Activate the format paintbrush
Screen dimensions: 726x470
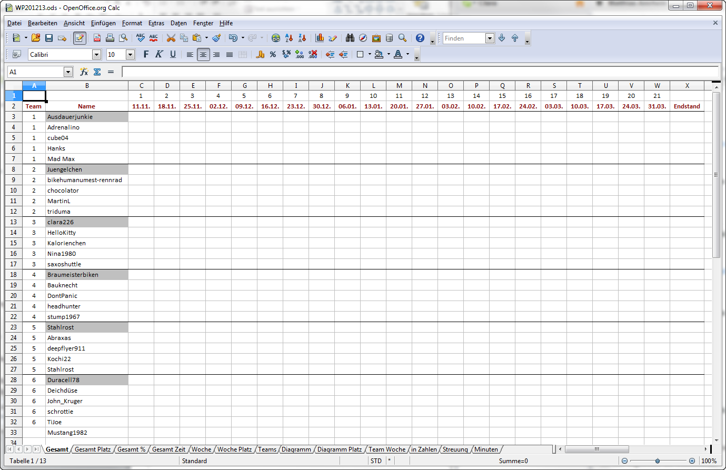coord(216,38)
